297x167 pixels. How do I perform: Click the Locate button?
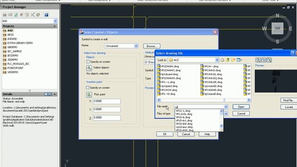click(289, 107)
